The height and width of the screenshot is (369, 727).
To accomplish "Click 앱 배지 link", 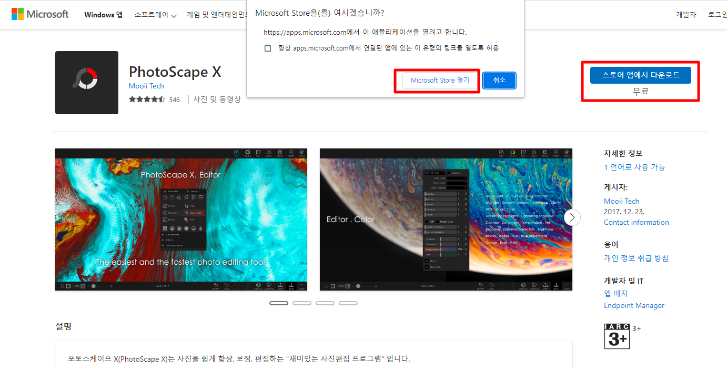I will point(616,293).
